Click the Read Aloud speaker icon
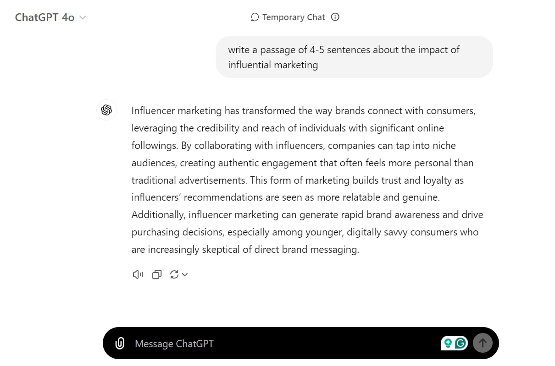The height and width of the screenshot is (366, 555). pos(138,274)
